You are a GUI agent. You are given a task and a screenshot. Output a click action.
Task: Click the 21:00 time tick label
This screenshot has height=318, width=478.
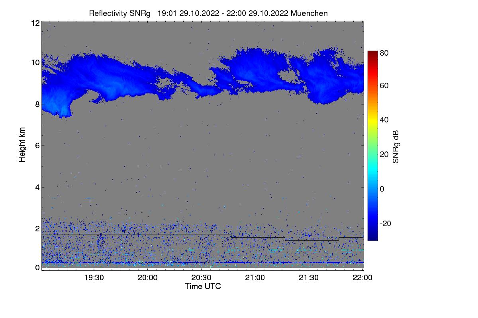255,278
